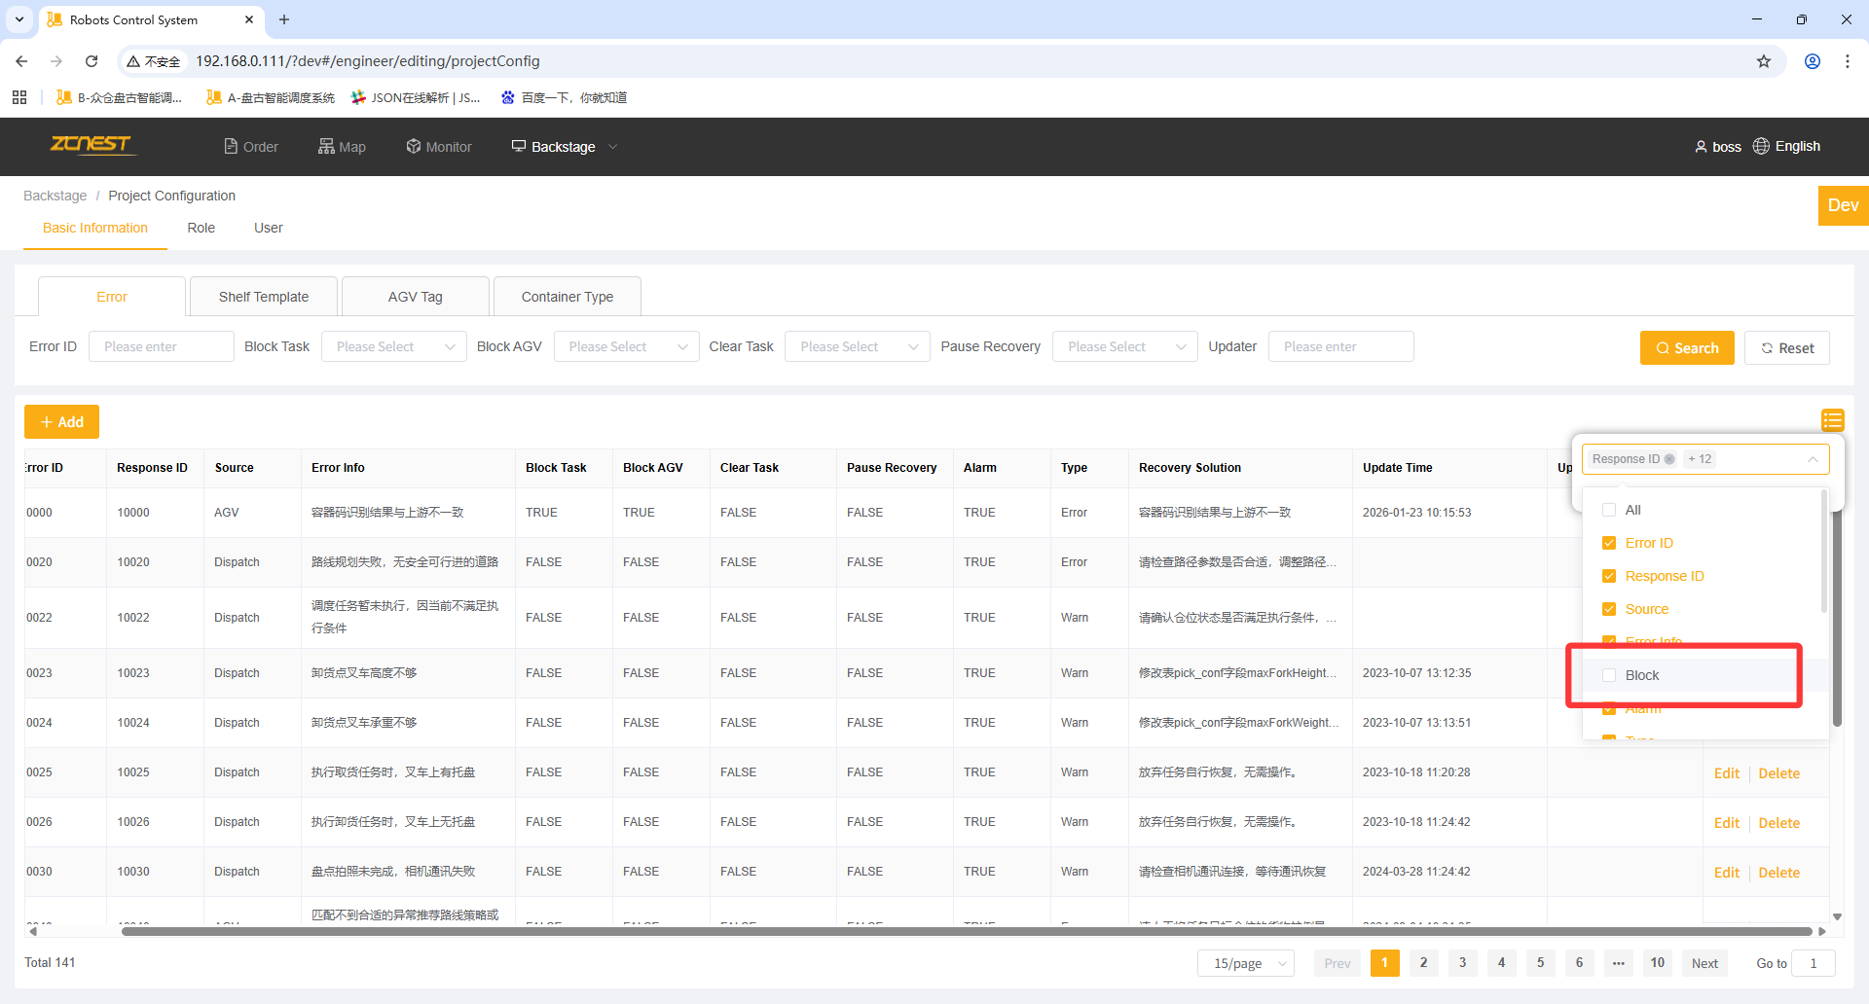This screenshot has width=1869, height=1004.
Task: Remove the Response ID tag in selector
Action: tap(1669, 459)
